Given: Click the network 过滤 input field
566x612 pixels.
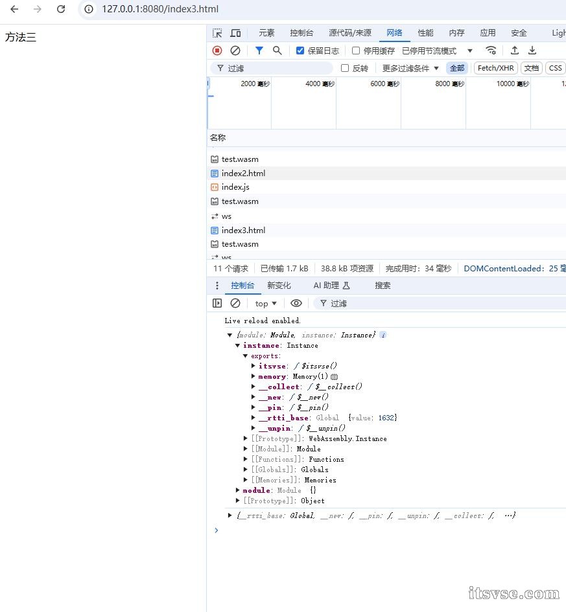Looking at the screenshot, I should [x=272, y=68].
